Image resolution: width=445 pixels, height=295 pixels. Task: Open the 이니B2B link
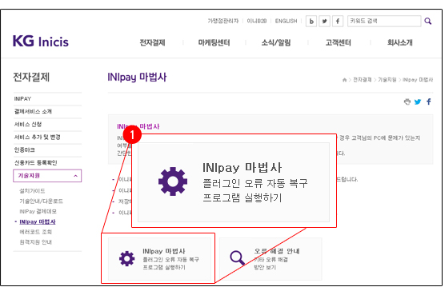tap(257, 21)
